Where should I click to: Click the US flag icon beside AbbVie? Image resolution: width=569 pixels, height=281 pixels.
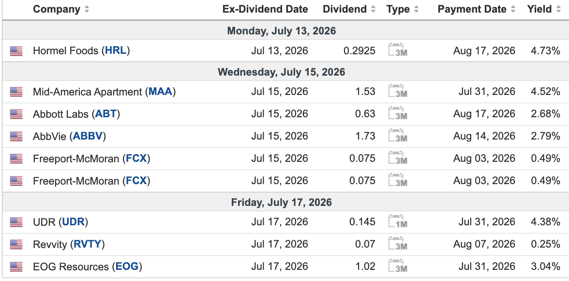[16, 136]
